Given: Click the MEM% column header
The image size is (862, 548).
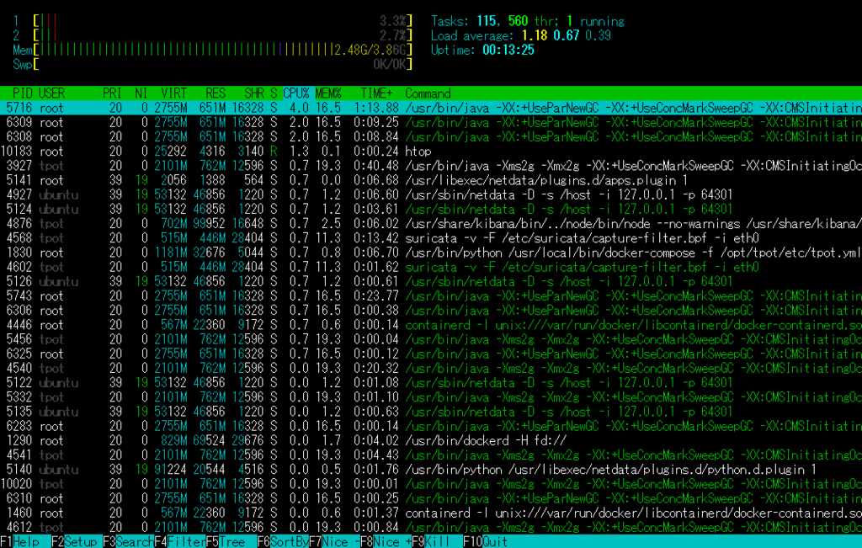Looking at the screenshot, I should click(x=328, y=93).
